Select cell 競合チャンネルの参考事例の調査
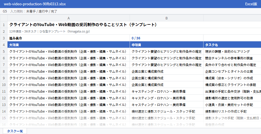 pos(232,58)
